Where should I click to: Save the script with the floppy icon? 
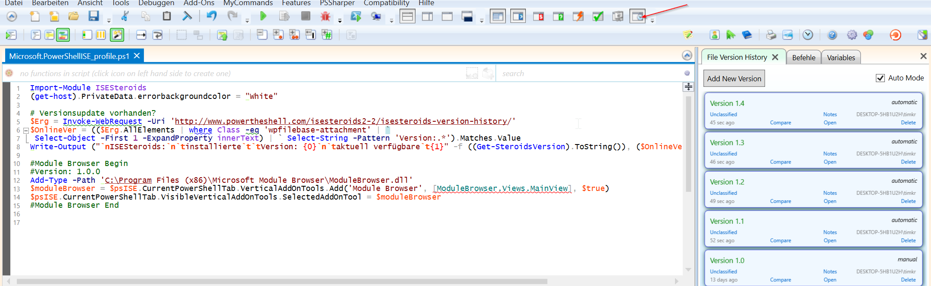94,16
